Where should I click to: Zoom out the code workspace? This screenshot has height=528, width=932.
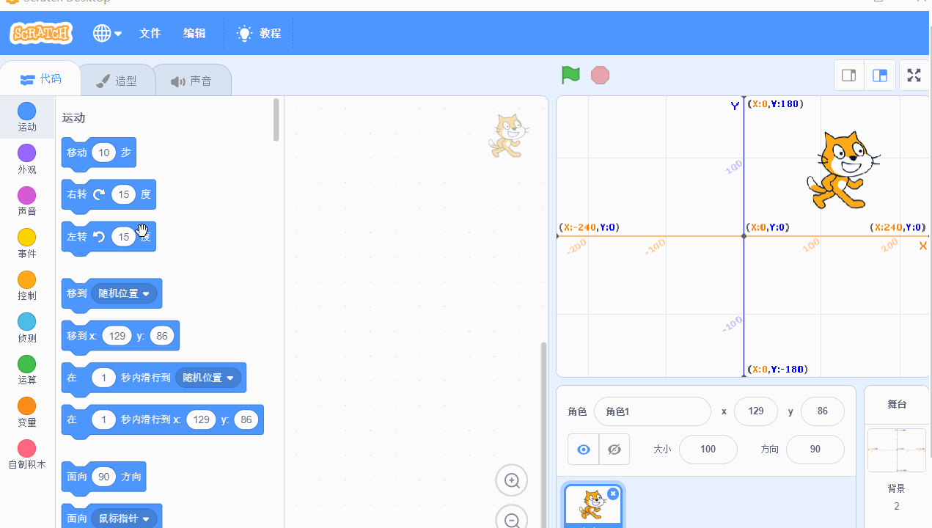pyautogui.click(x=512, y=519)
